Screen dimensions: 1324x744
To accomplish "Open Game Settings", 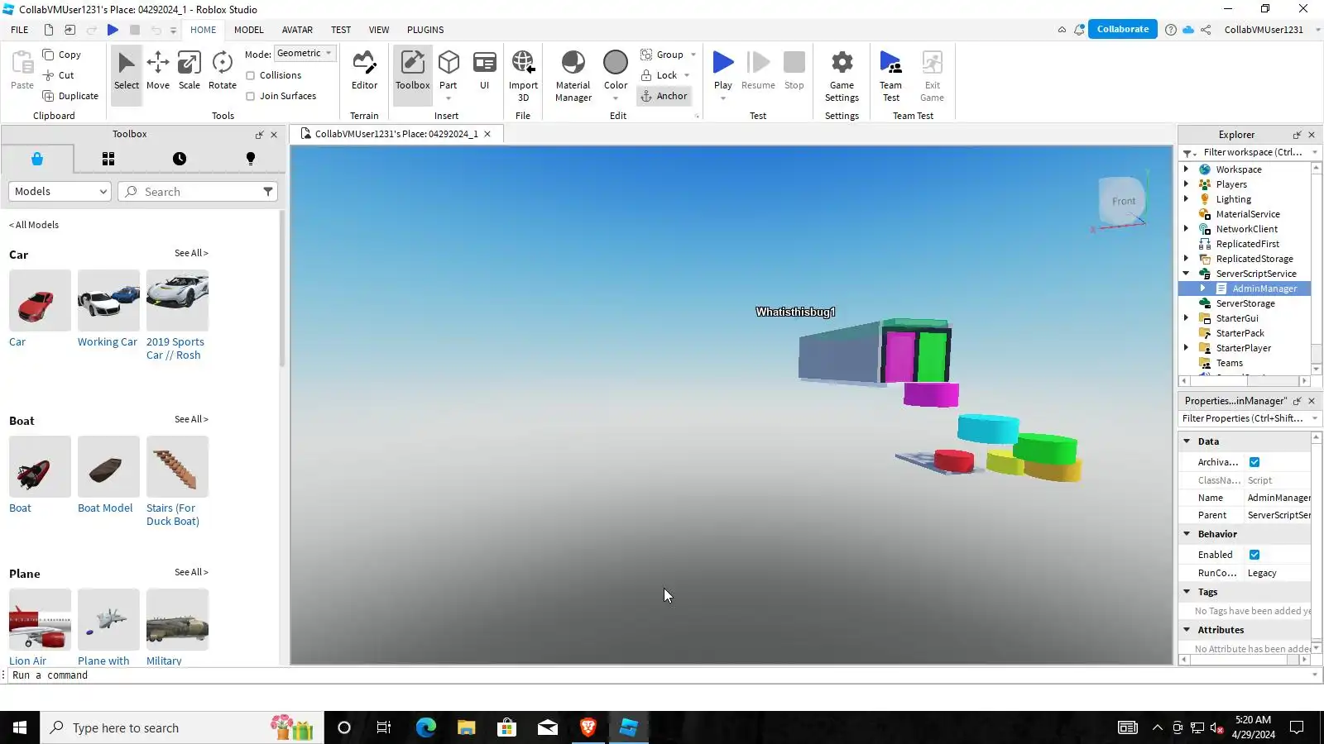I will tap(842, 76).
